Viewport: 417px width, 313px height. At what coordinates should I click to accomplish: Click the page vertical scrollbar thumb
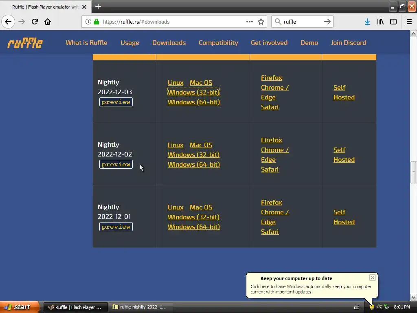(x=413, y=172)
